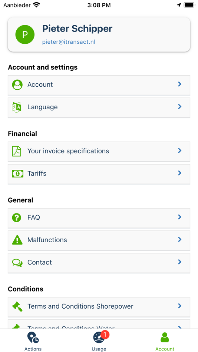Expand Tariffs using its chevron

[179, 173]
